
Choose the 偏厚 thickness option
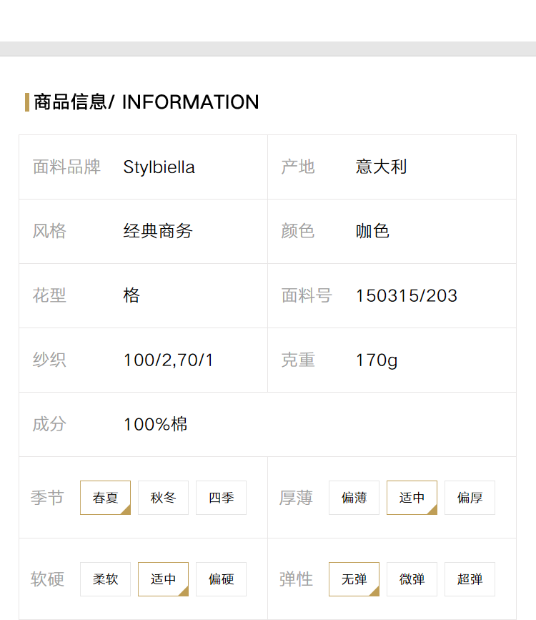point(470,498)
